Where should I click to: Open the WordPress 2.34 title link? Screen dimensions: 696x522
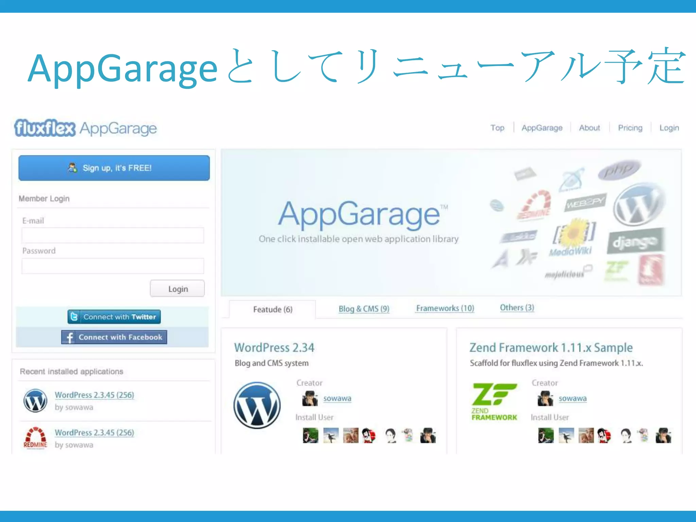274,347
